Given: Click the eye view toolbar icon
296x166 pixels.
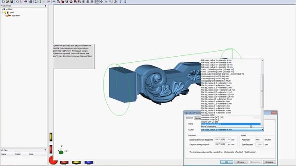Looking at the screenshot, I should click(54, 2).
